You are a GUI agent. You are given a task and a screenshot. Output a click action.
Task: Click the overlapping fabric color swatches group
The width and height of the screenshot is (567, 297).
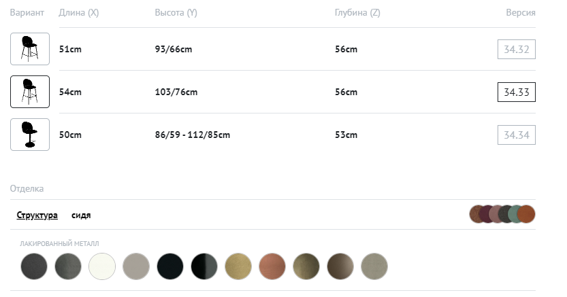(x=502, y=215)
